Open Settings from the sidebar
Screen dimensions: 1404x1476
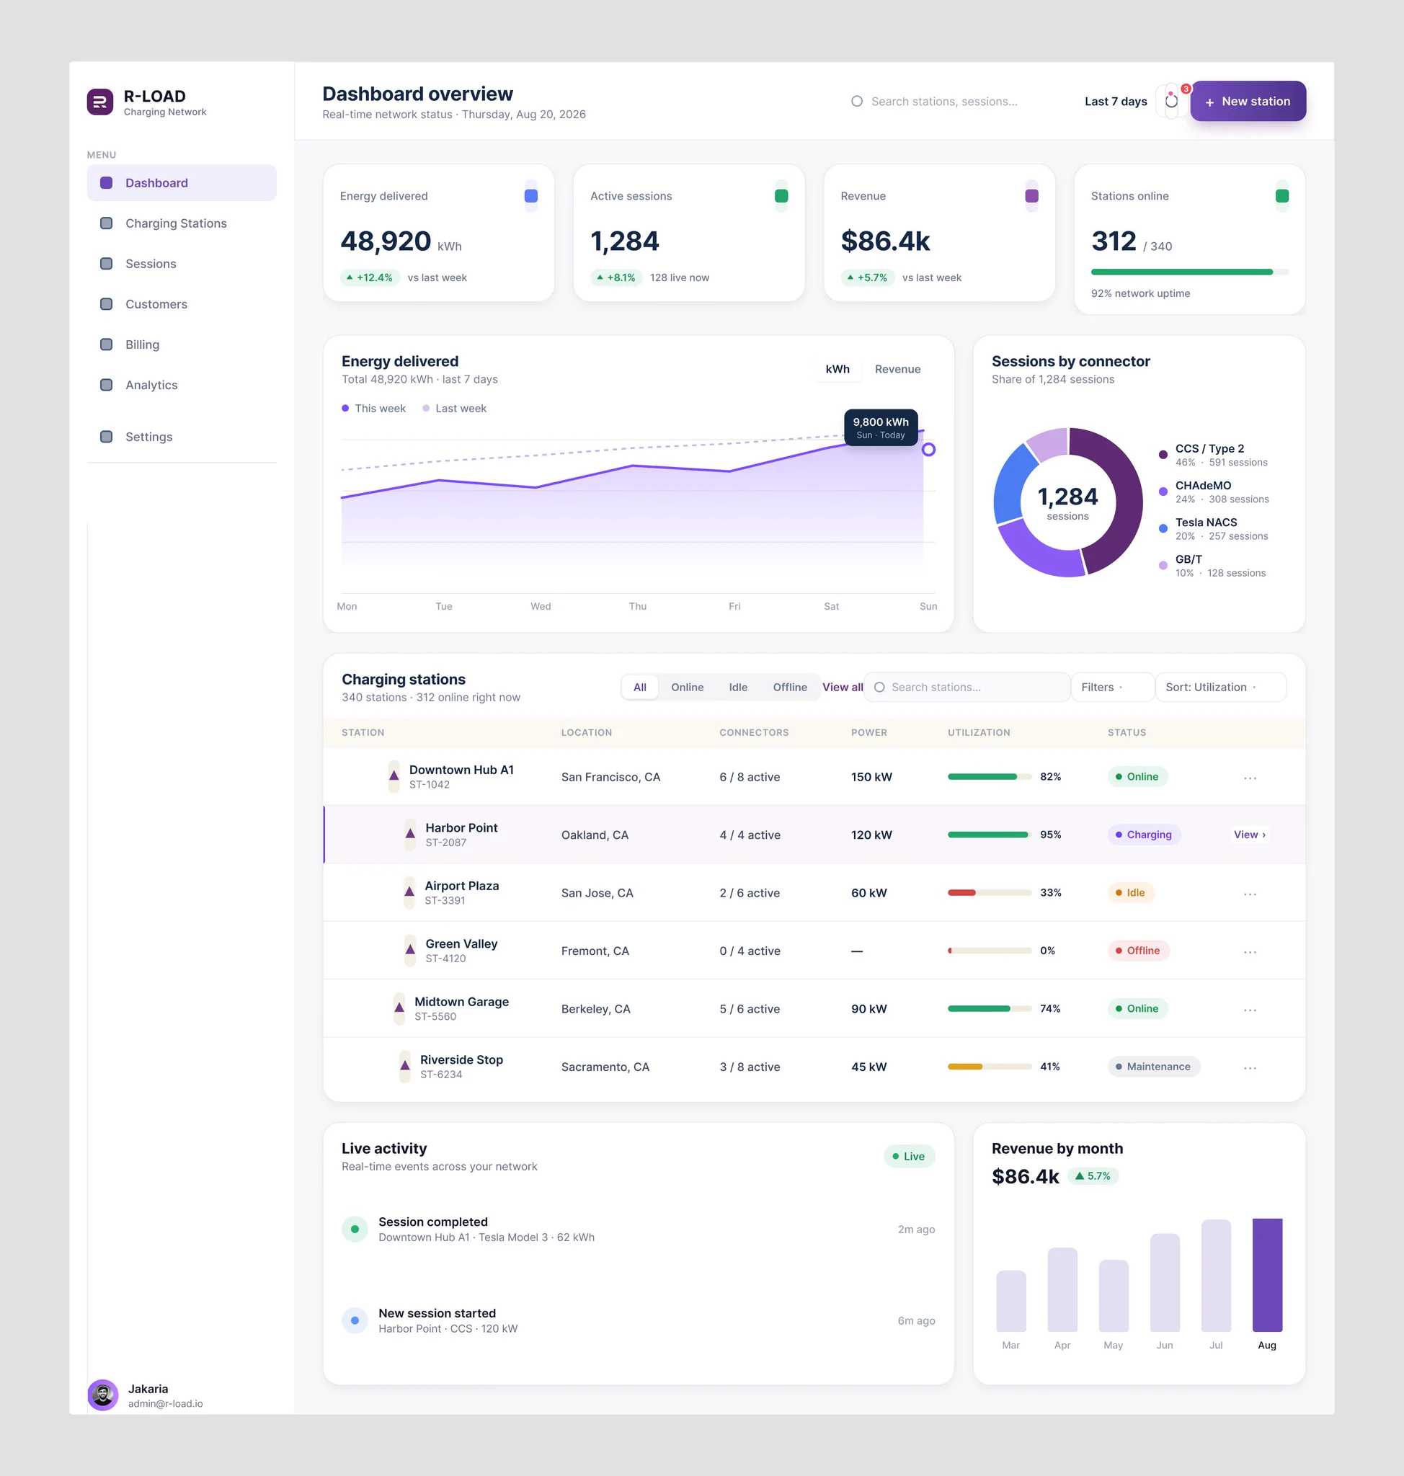click(x=182, y=436)
